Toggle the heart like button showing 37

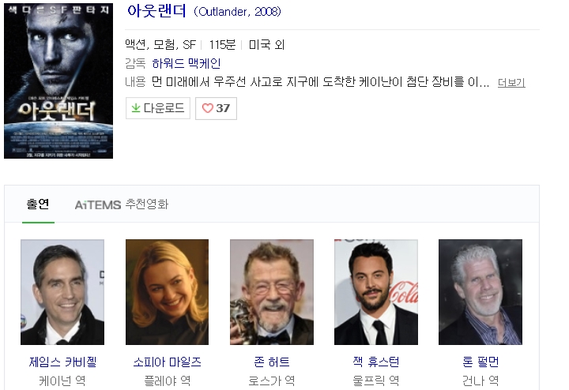click(216, 108)
